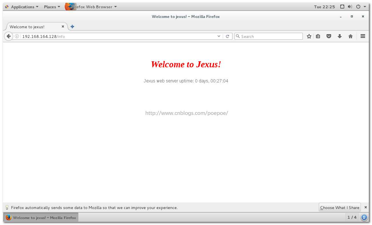
Task: Bookmark this page with the star icon
Action: point(309,36)
